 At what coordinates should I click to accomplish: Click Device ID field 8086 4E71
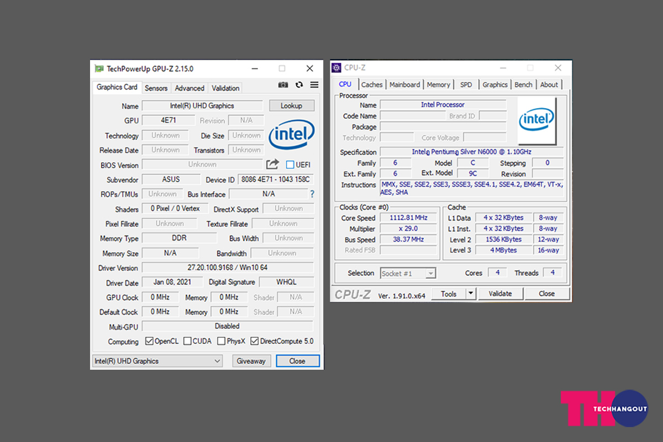coord(276,179)
